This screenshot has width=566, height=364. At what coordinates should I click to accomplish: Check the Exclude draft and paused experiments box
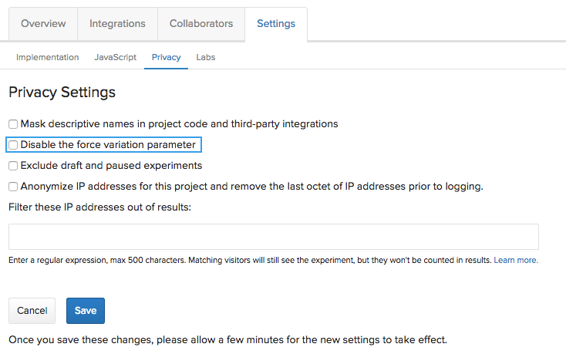[13, 166]
